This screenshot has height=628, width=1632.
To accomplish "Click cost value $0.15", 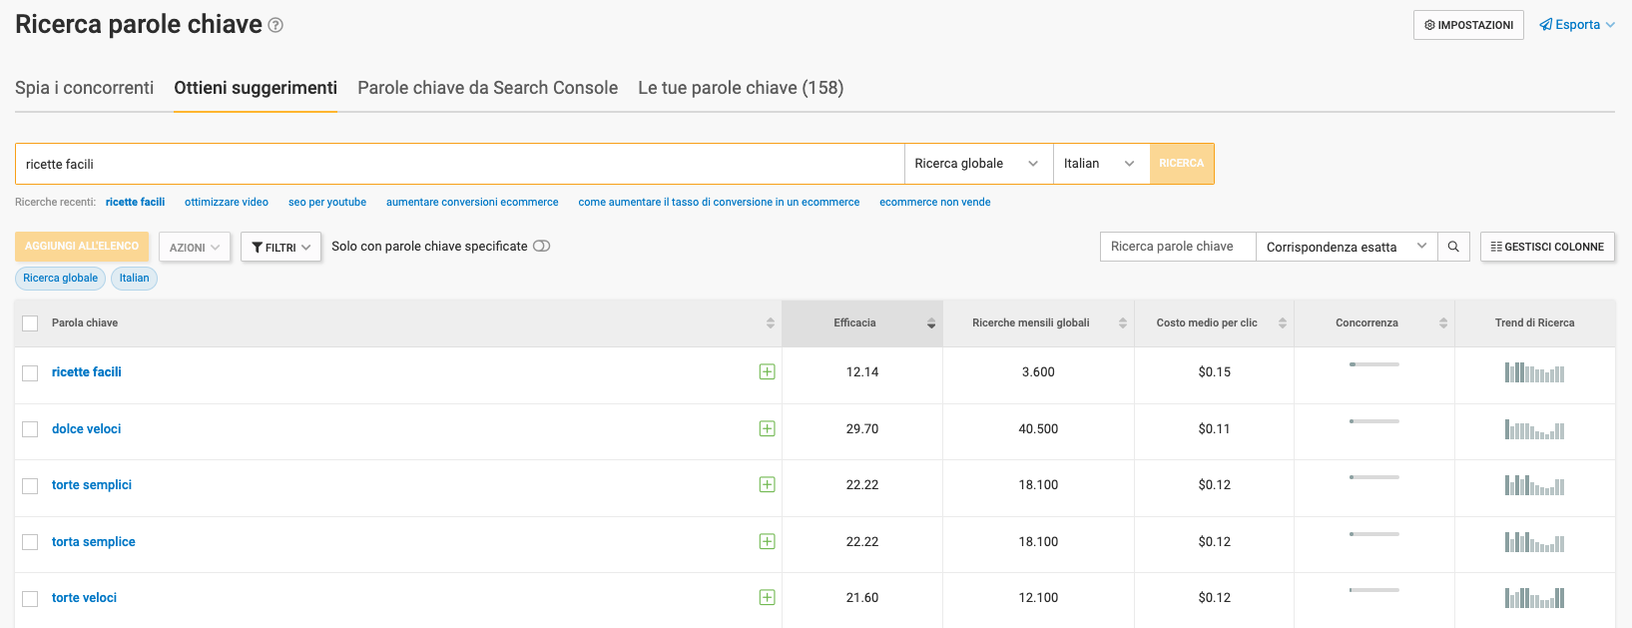I will (1214, 371).
